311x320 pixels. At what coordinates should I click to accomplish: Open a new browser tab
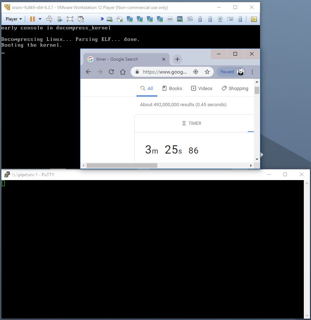[177, 59]
